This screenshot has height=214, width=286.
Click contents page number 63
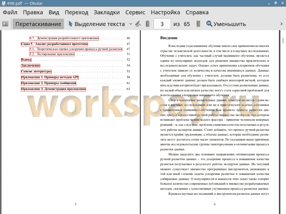pos(128,89)
